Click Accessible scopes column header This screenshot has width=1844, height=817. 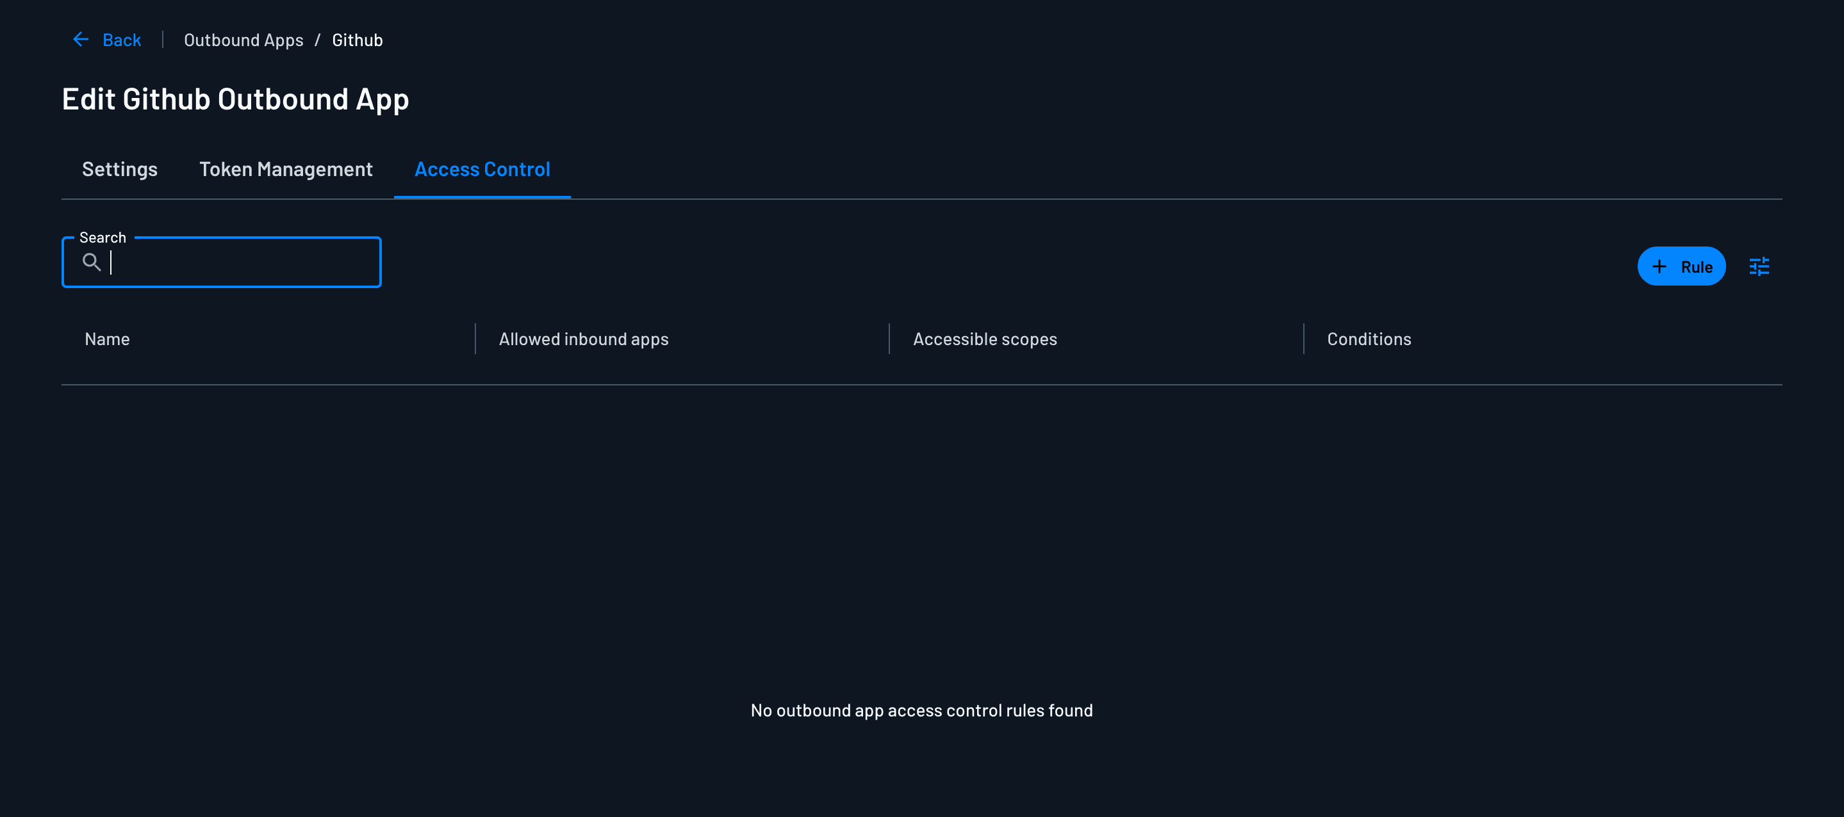coord(984,339)
